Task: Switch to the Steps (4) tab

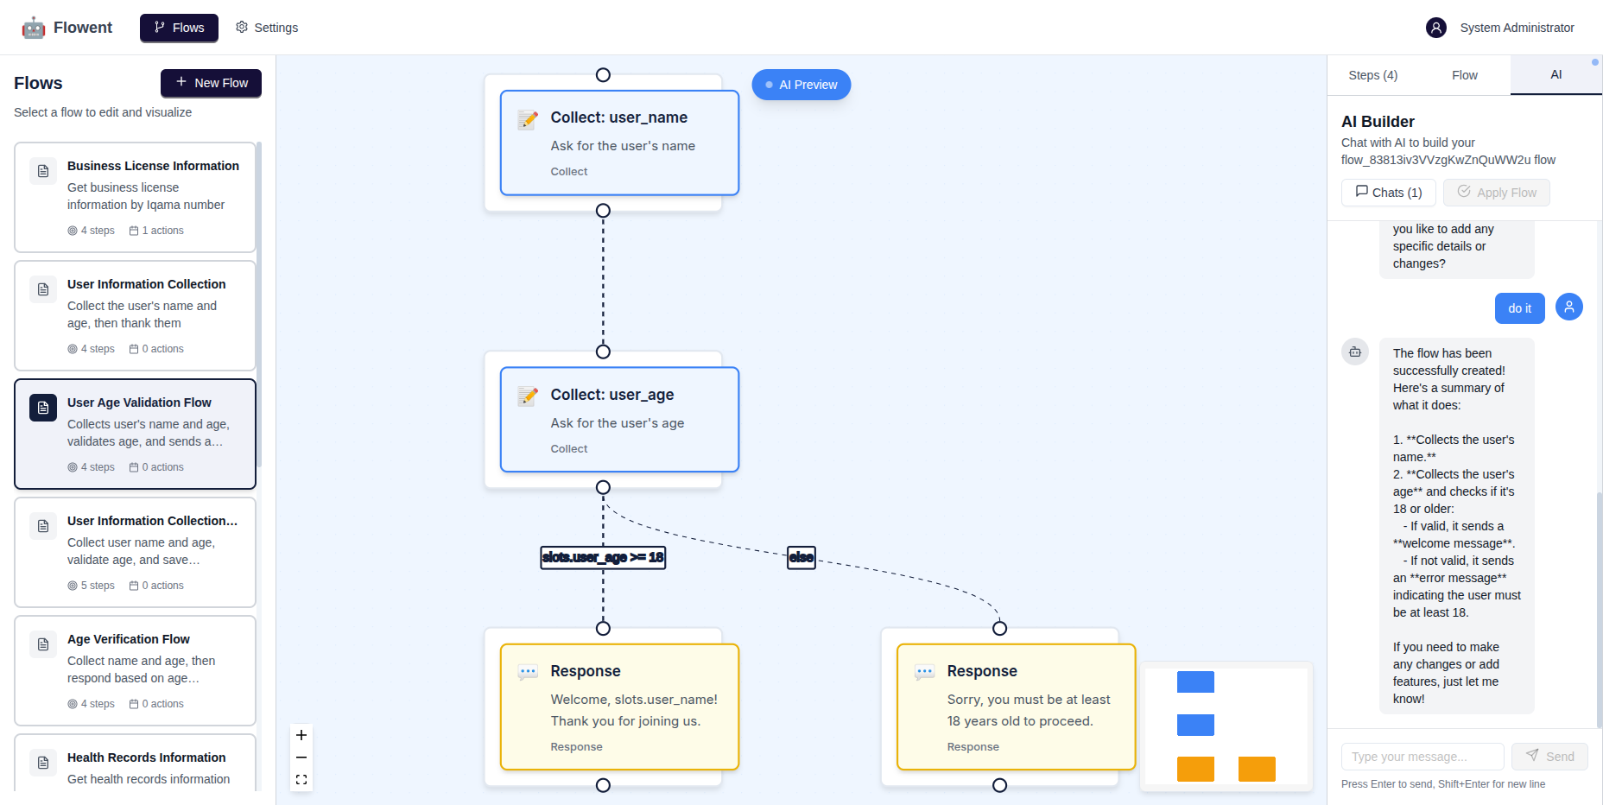Action: [1372, 75]
